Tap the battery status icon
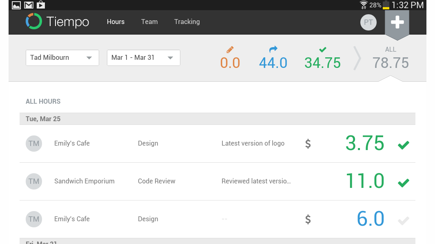The width and height of the screenshot is (435, 244). click(386, 5)
